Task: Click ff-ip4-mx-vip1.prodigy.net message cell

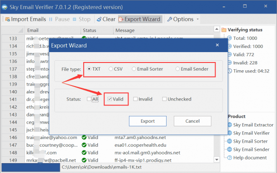Action: pos(143,160)
